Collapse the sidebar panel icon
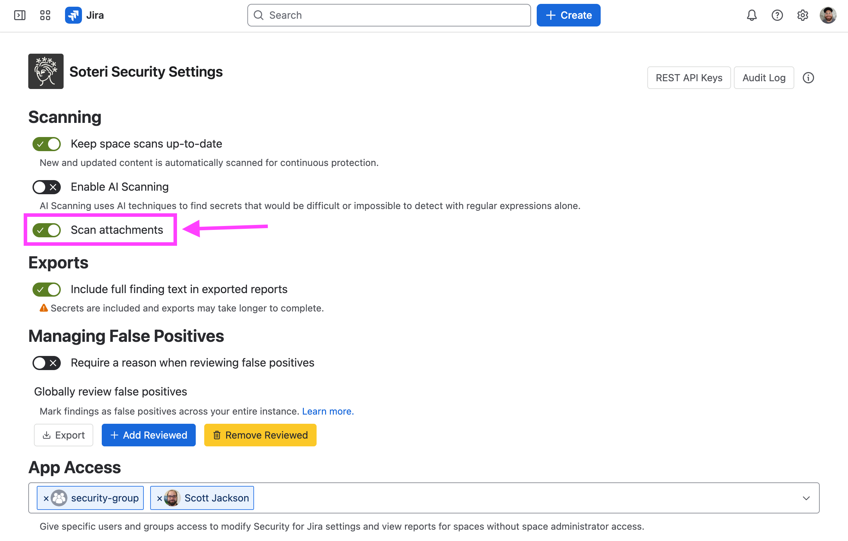Viewport: 848px width, 541px height. point(20,15)
